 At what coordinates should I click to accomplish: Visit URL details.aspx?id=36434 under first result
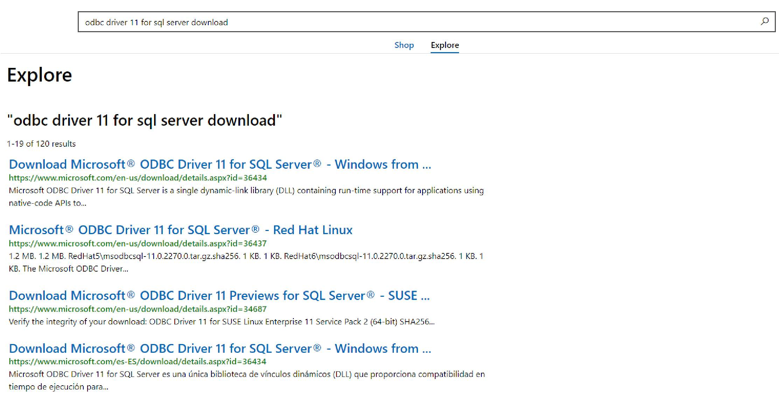138,178
